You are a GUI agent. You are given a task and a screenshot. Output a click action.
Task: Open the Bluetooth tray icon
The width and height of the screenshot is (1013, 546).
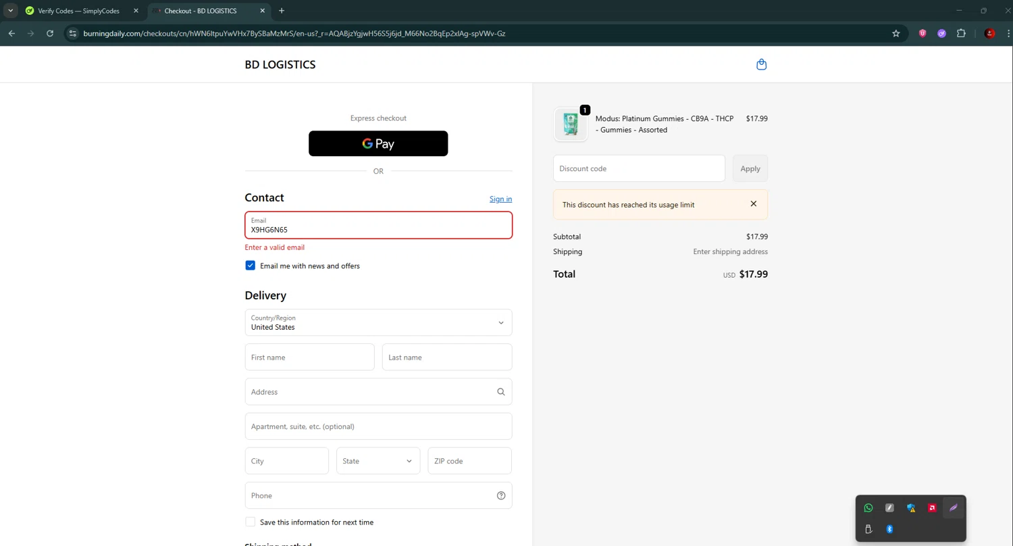coord(889,529)
